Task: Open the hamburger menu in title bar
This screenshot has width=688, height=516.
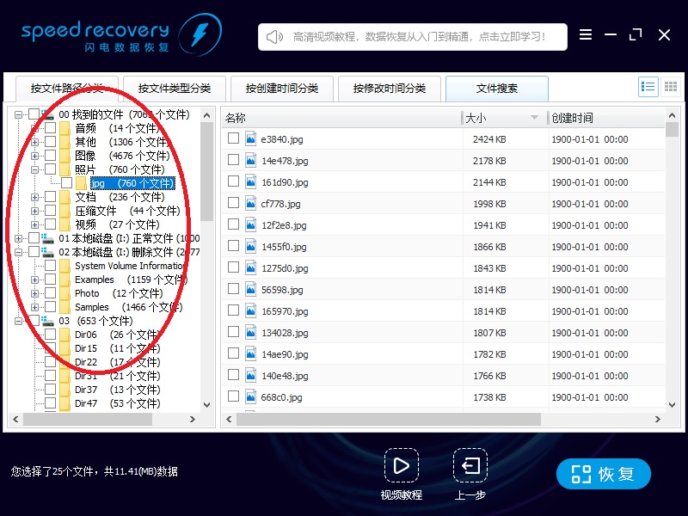Action: (586, 35)
